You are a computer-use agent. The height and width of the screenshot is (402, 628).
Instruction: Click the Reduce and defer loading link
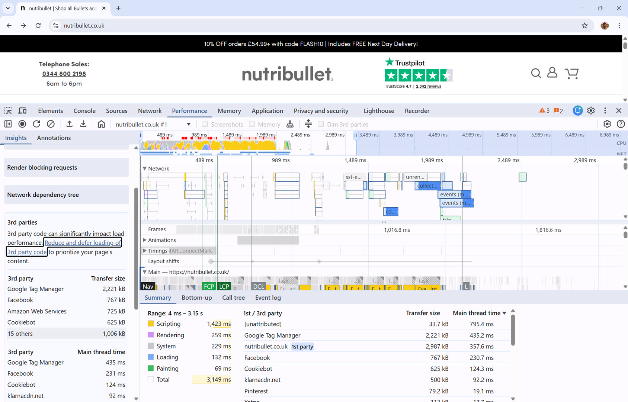83,242
